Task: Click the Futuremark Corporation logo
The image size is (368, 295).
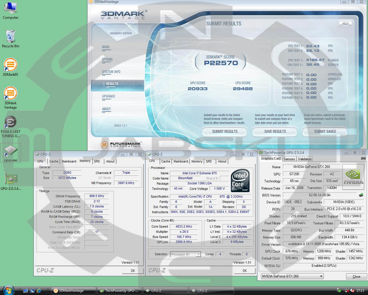Action: pyautogui.click(x=121, y=145)
